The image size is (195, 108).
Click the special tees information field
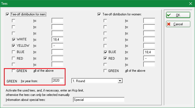(x=99, y=100)
